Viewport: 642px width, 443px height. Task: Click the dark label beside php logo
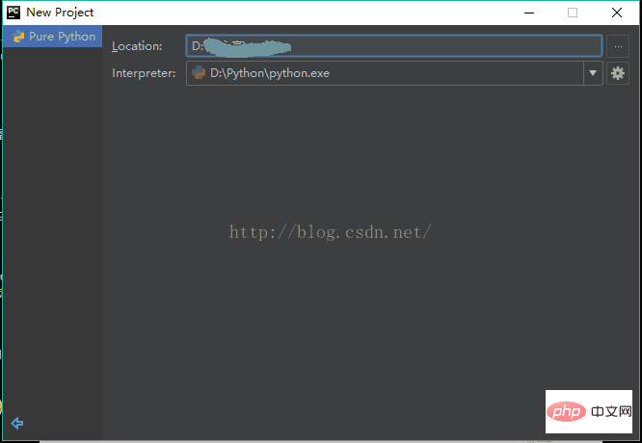[x=609, y=412]
